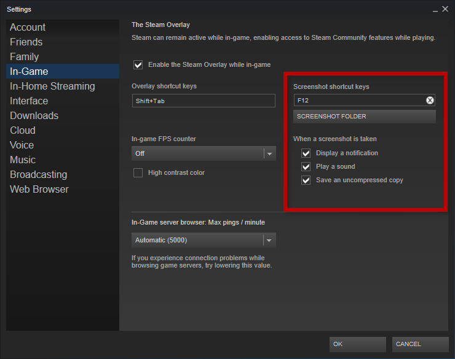Confirm settings with the OK button

click(x=357, y=344)
